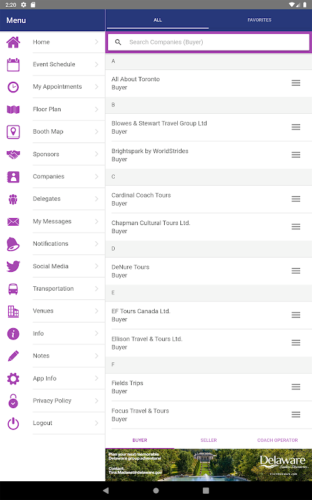The width and height of the screenshot is (312, 500).
Task: Open the Transportation menu label
Action: [x=53, y=289]
